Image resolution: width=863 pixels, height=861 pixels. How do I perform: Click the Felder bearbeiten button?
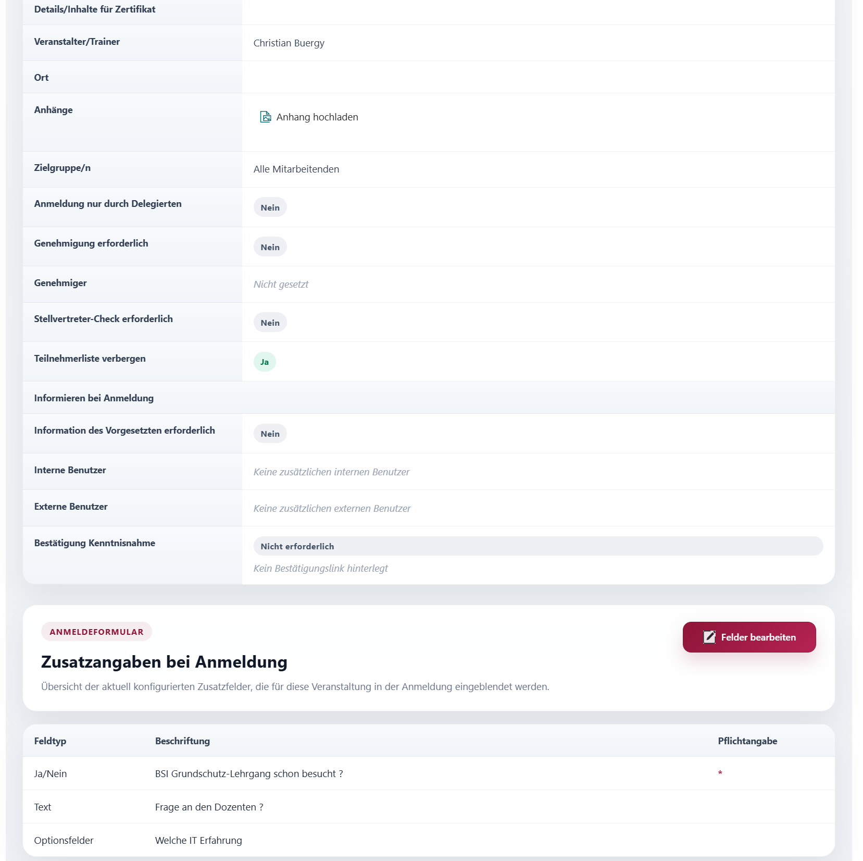(749, 637)
